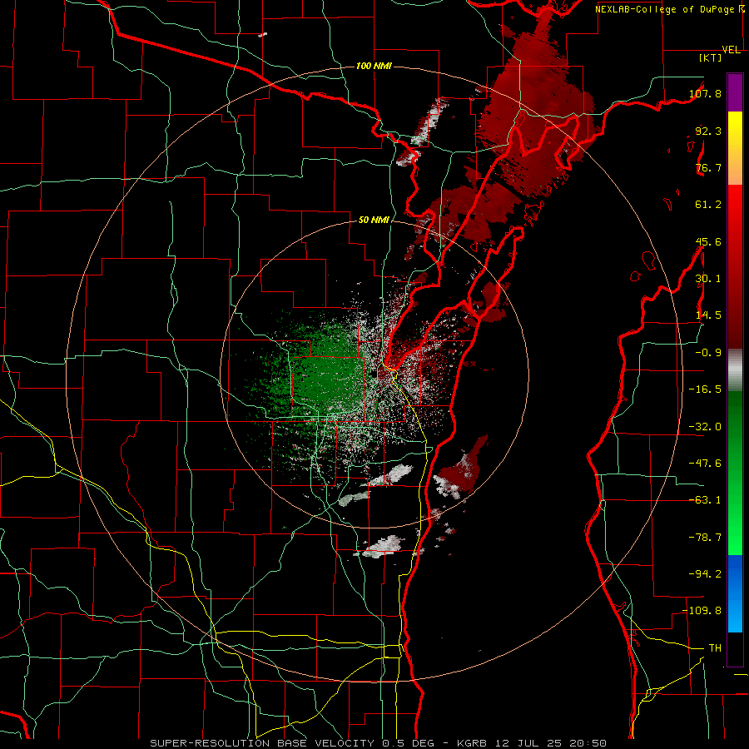Select the 92.3 velocity scale value
This screenshot has width=749, height=749.
708,131
